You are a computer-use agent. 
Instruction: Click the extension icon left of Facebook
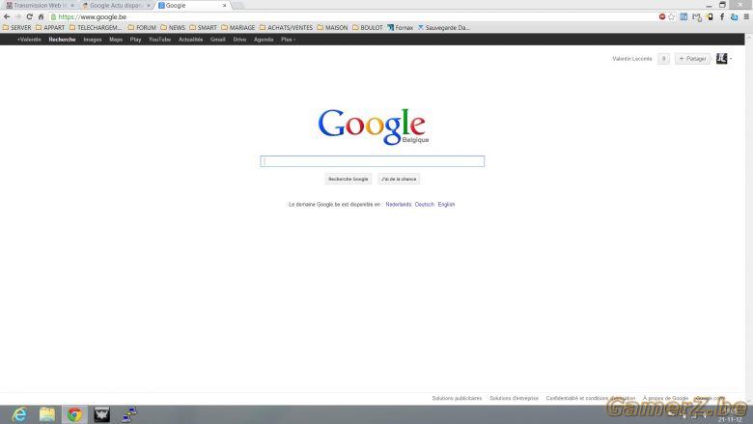click(710, 16)
